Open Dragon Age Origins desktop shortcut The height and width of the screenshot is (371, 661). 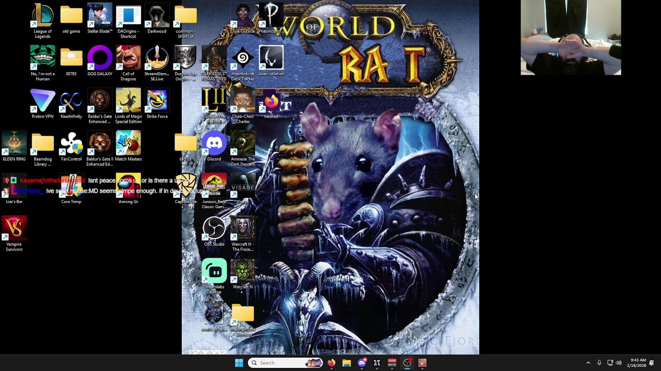(185, 64)
